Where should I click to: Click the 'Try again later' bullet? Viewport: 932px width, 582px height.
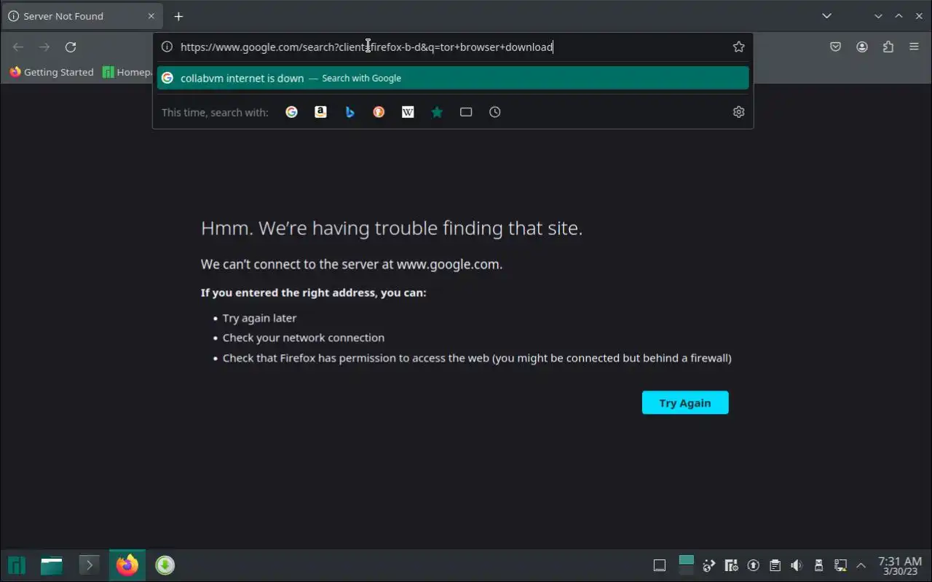tap(259, 318)
